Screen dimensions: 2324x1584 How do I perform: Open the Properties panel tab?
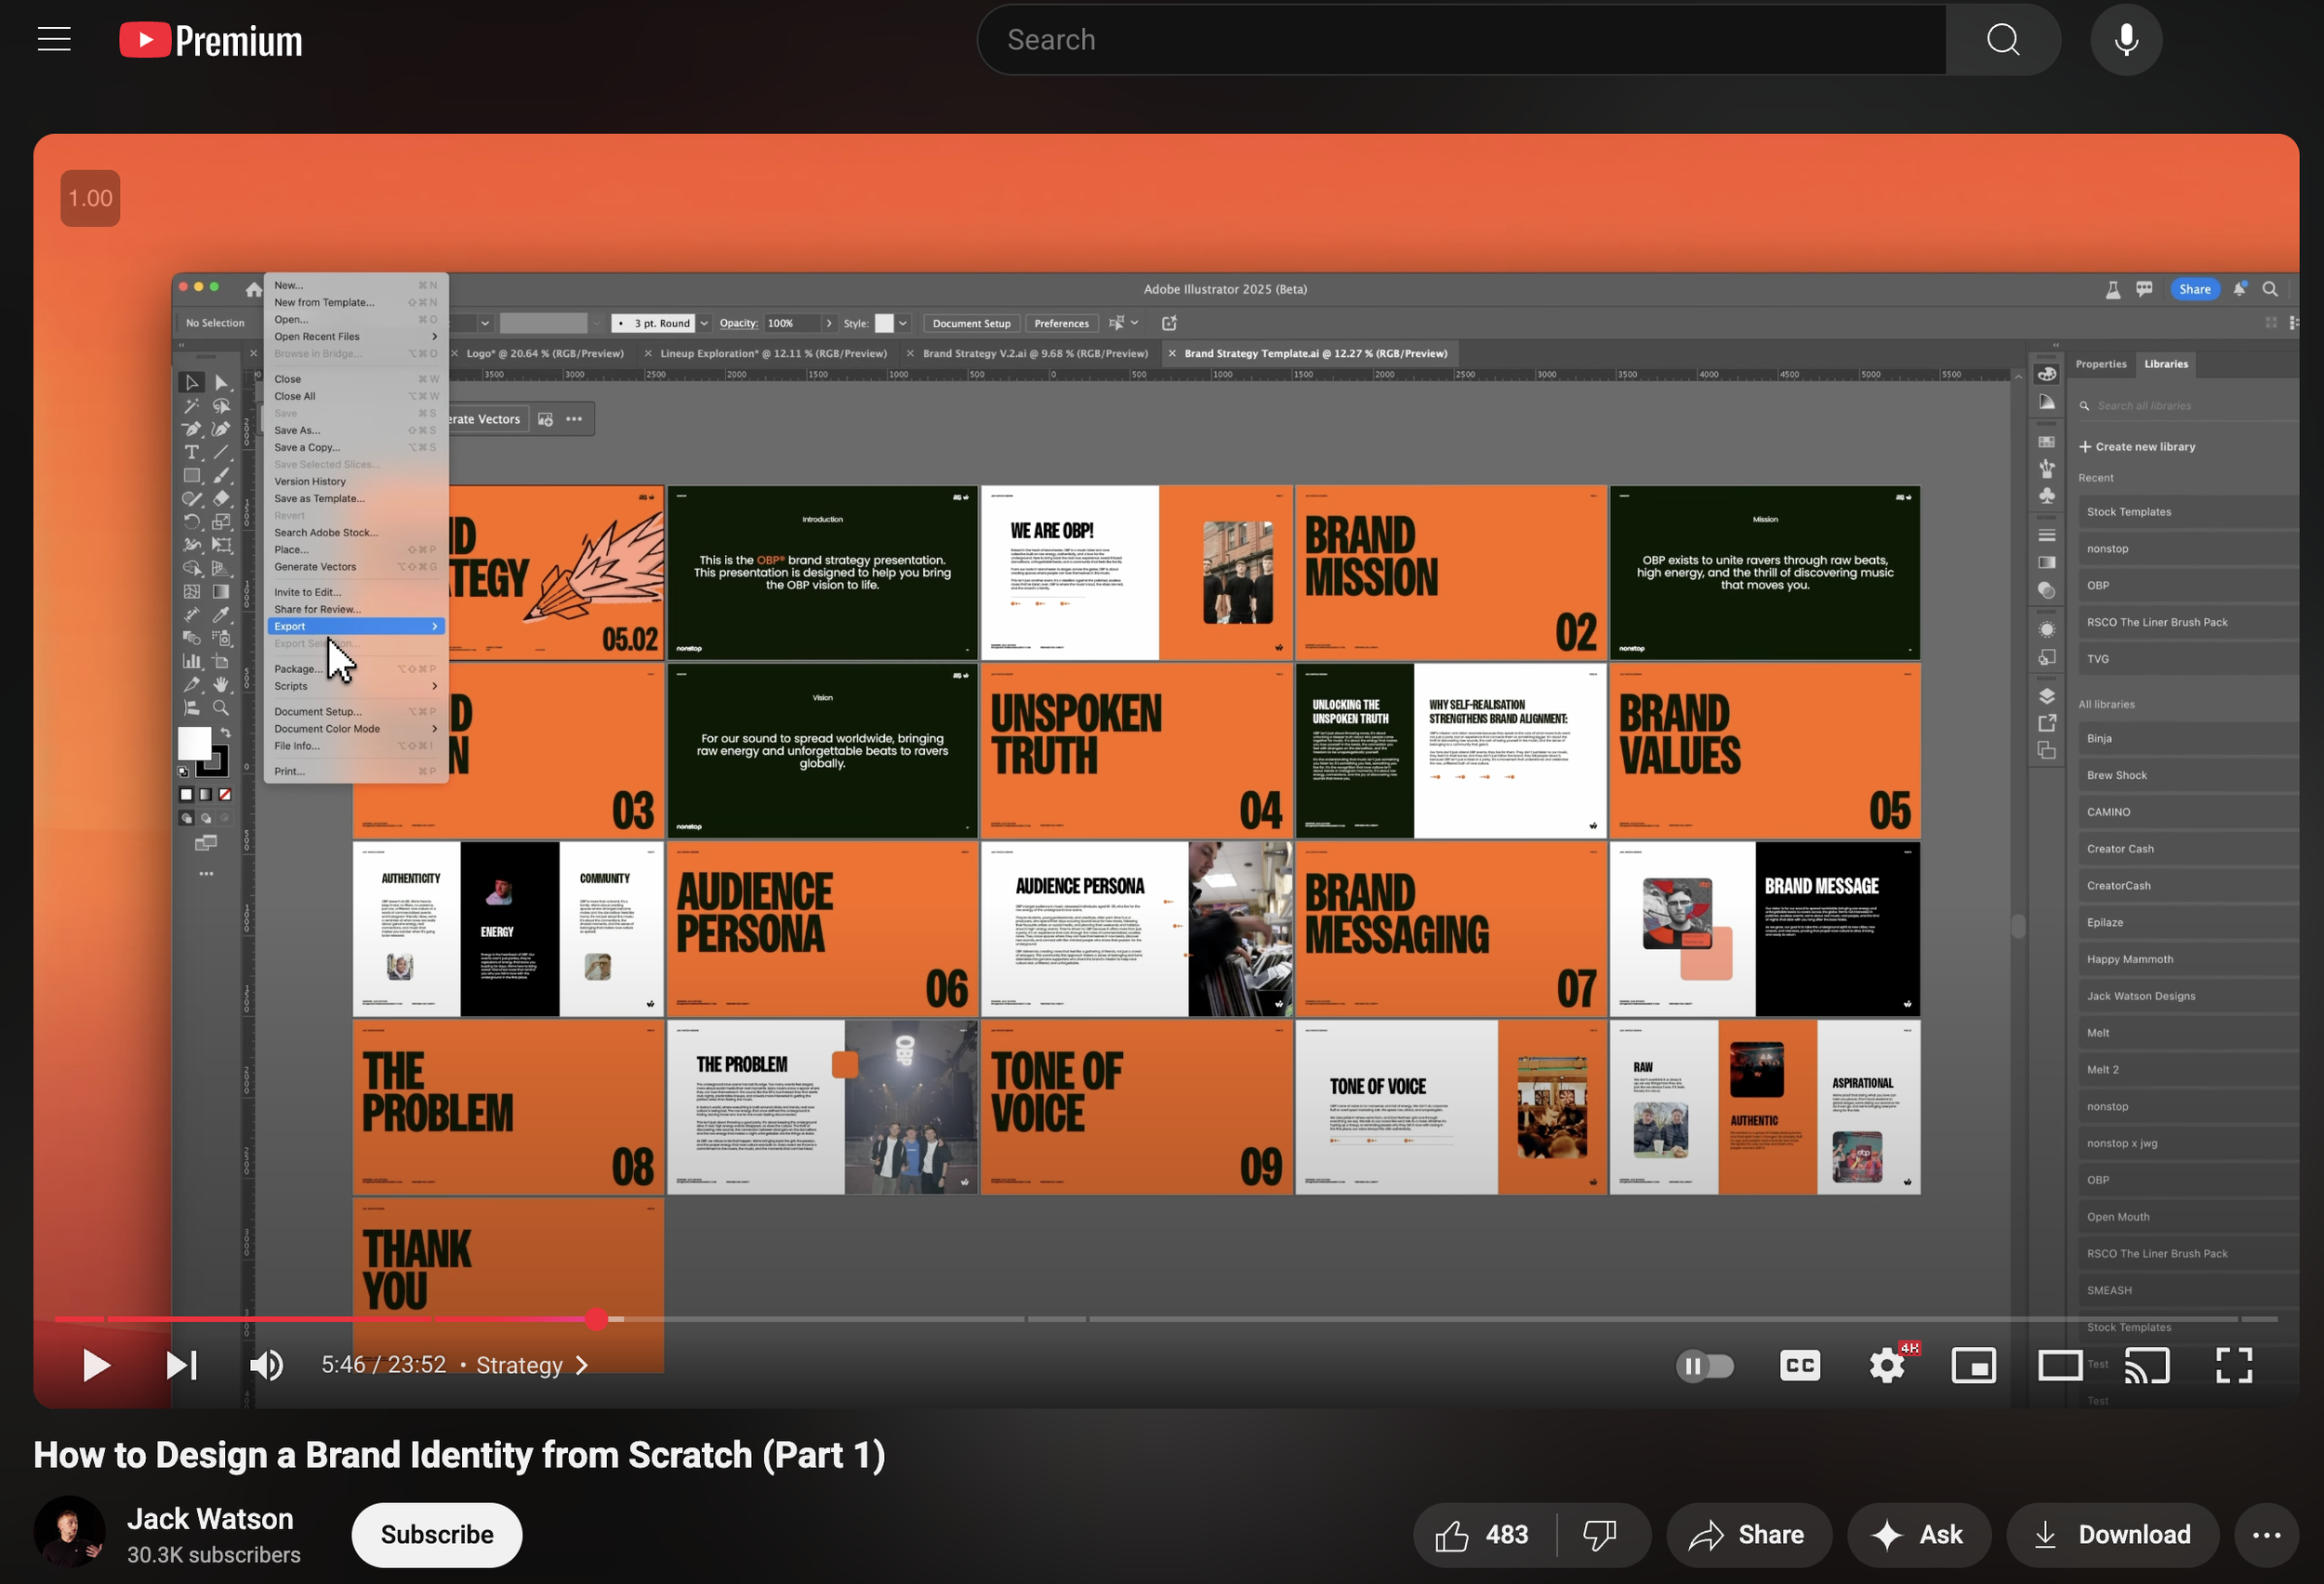(x=2101, y=364)
